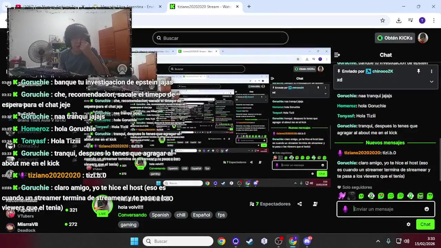Select the chill tag

tap(181, 215)
